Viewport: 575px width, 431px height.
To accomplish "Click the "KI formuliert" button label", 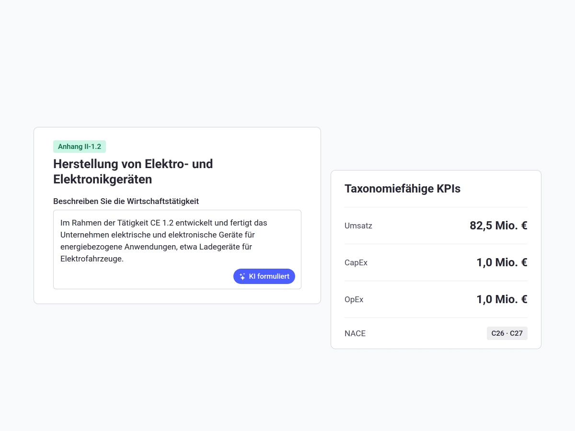I will [x=269, y=276].
